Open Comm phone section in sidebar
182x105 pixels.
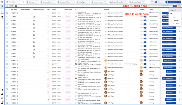[x=2, y=12]
